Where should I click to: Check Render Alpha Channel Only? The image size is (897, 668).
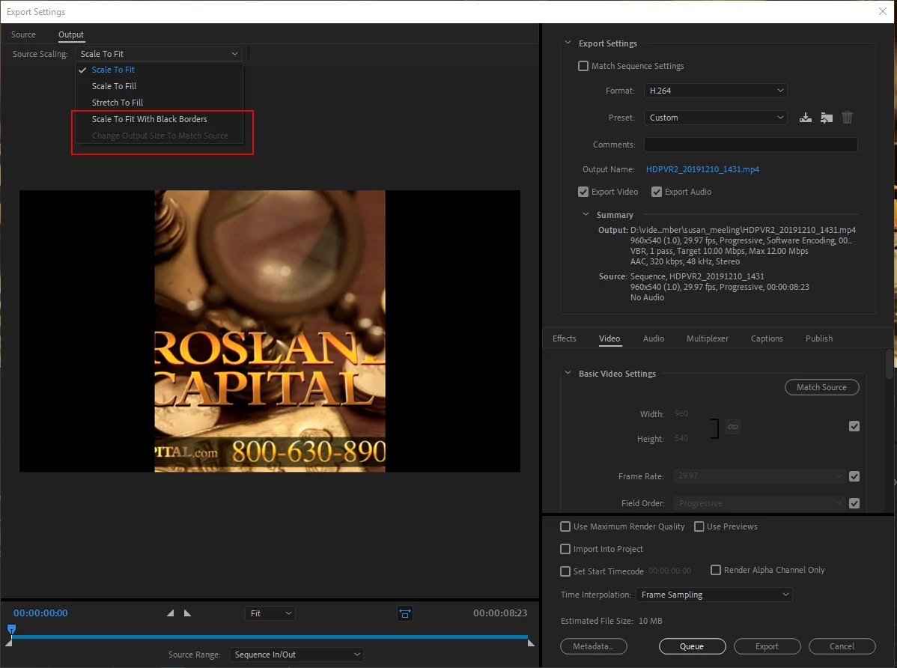(x=716, y=570)
